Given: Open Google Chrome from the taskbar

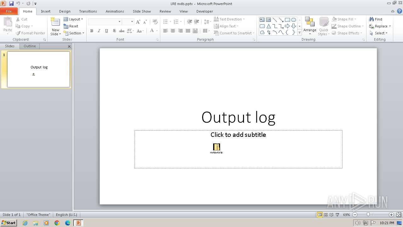Looking at the screenshot, I should (57, 223).
